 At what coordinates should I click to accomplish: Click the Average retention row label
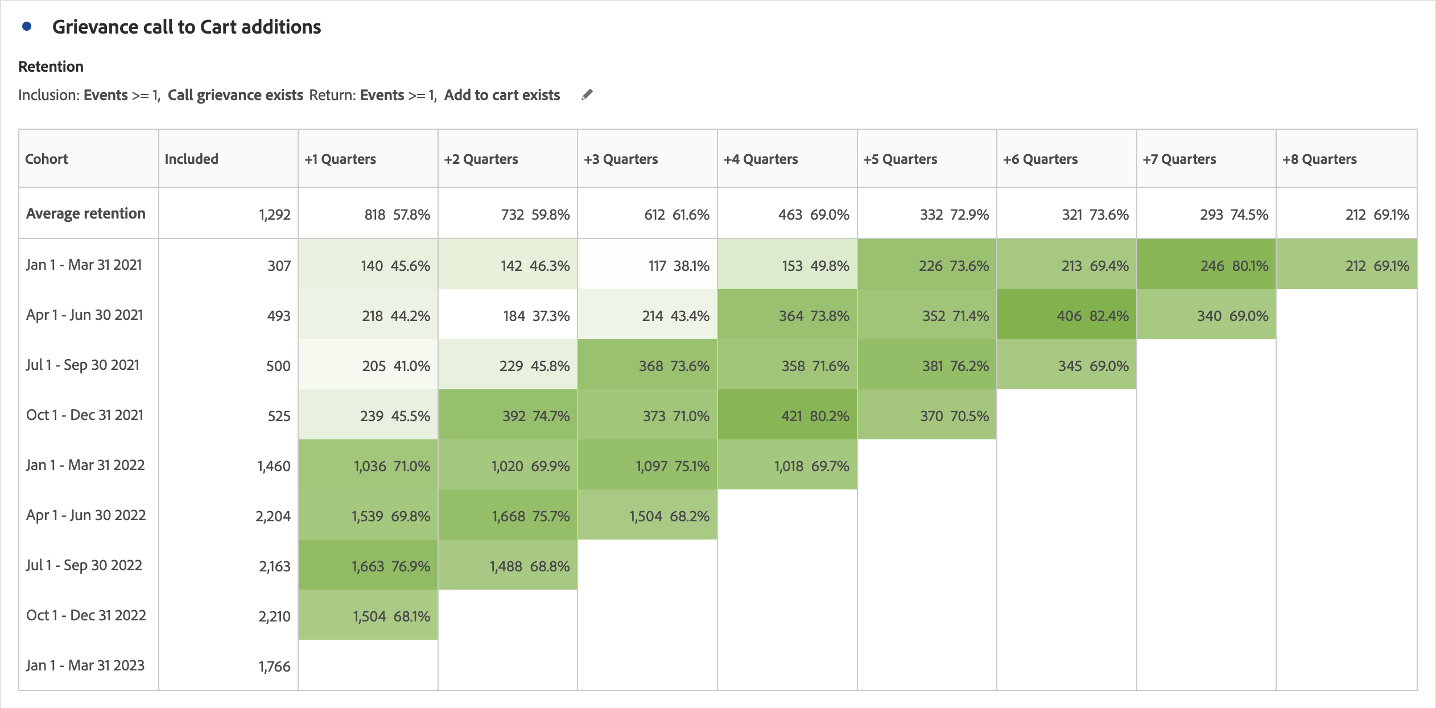pos(86,213)
